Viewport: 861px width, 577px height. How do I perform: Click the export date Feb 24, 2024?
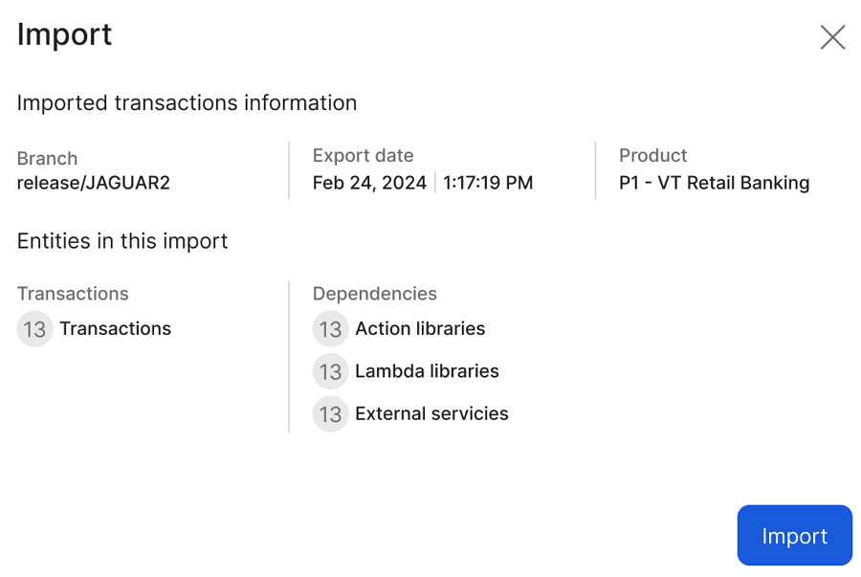click(x=369, y=183)
